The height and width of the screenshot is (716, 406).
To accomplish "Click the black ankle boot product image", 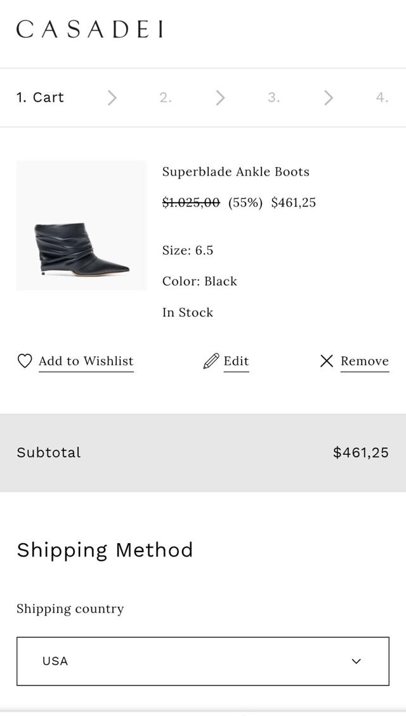I will coord(81,226).
